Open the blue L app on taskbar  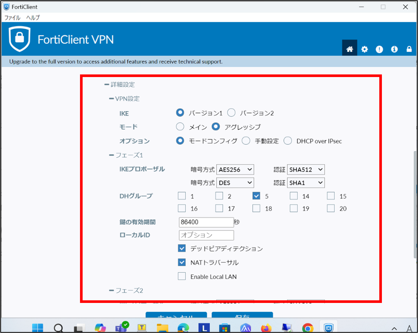click(x=204, y=328)
